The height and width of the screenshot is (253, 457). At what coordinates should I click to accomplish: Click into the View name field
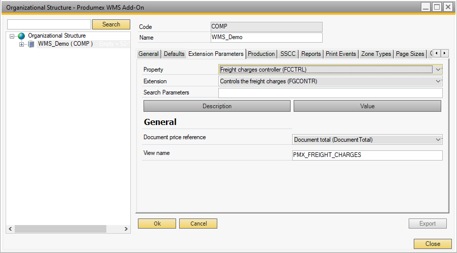pos(367,155)
